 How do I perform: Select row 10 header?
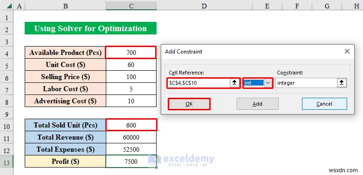(x=7, y=127)
